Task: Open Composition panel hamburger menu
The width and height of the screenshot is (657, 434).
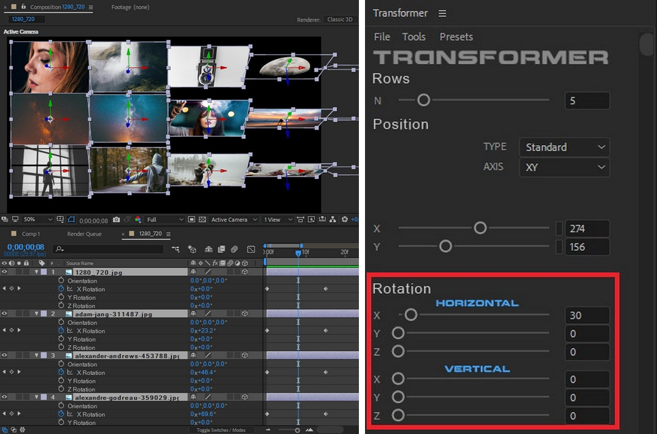Action: (91, 7)
